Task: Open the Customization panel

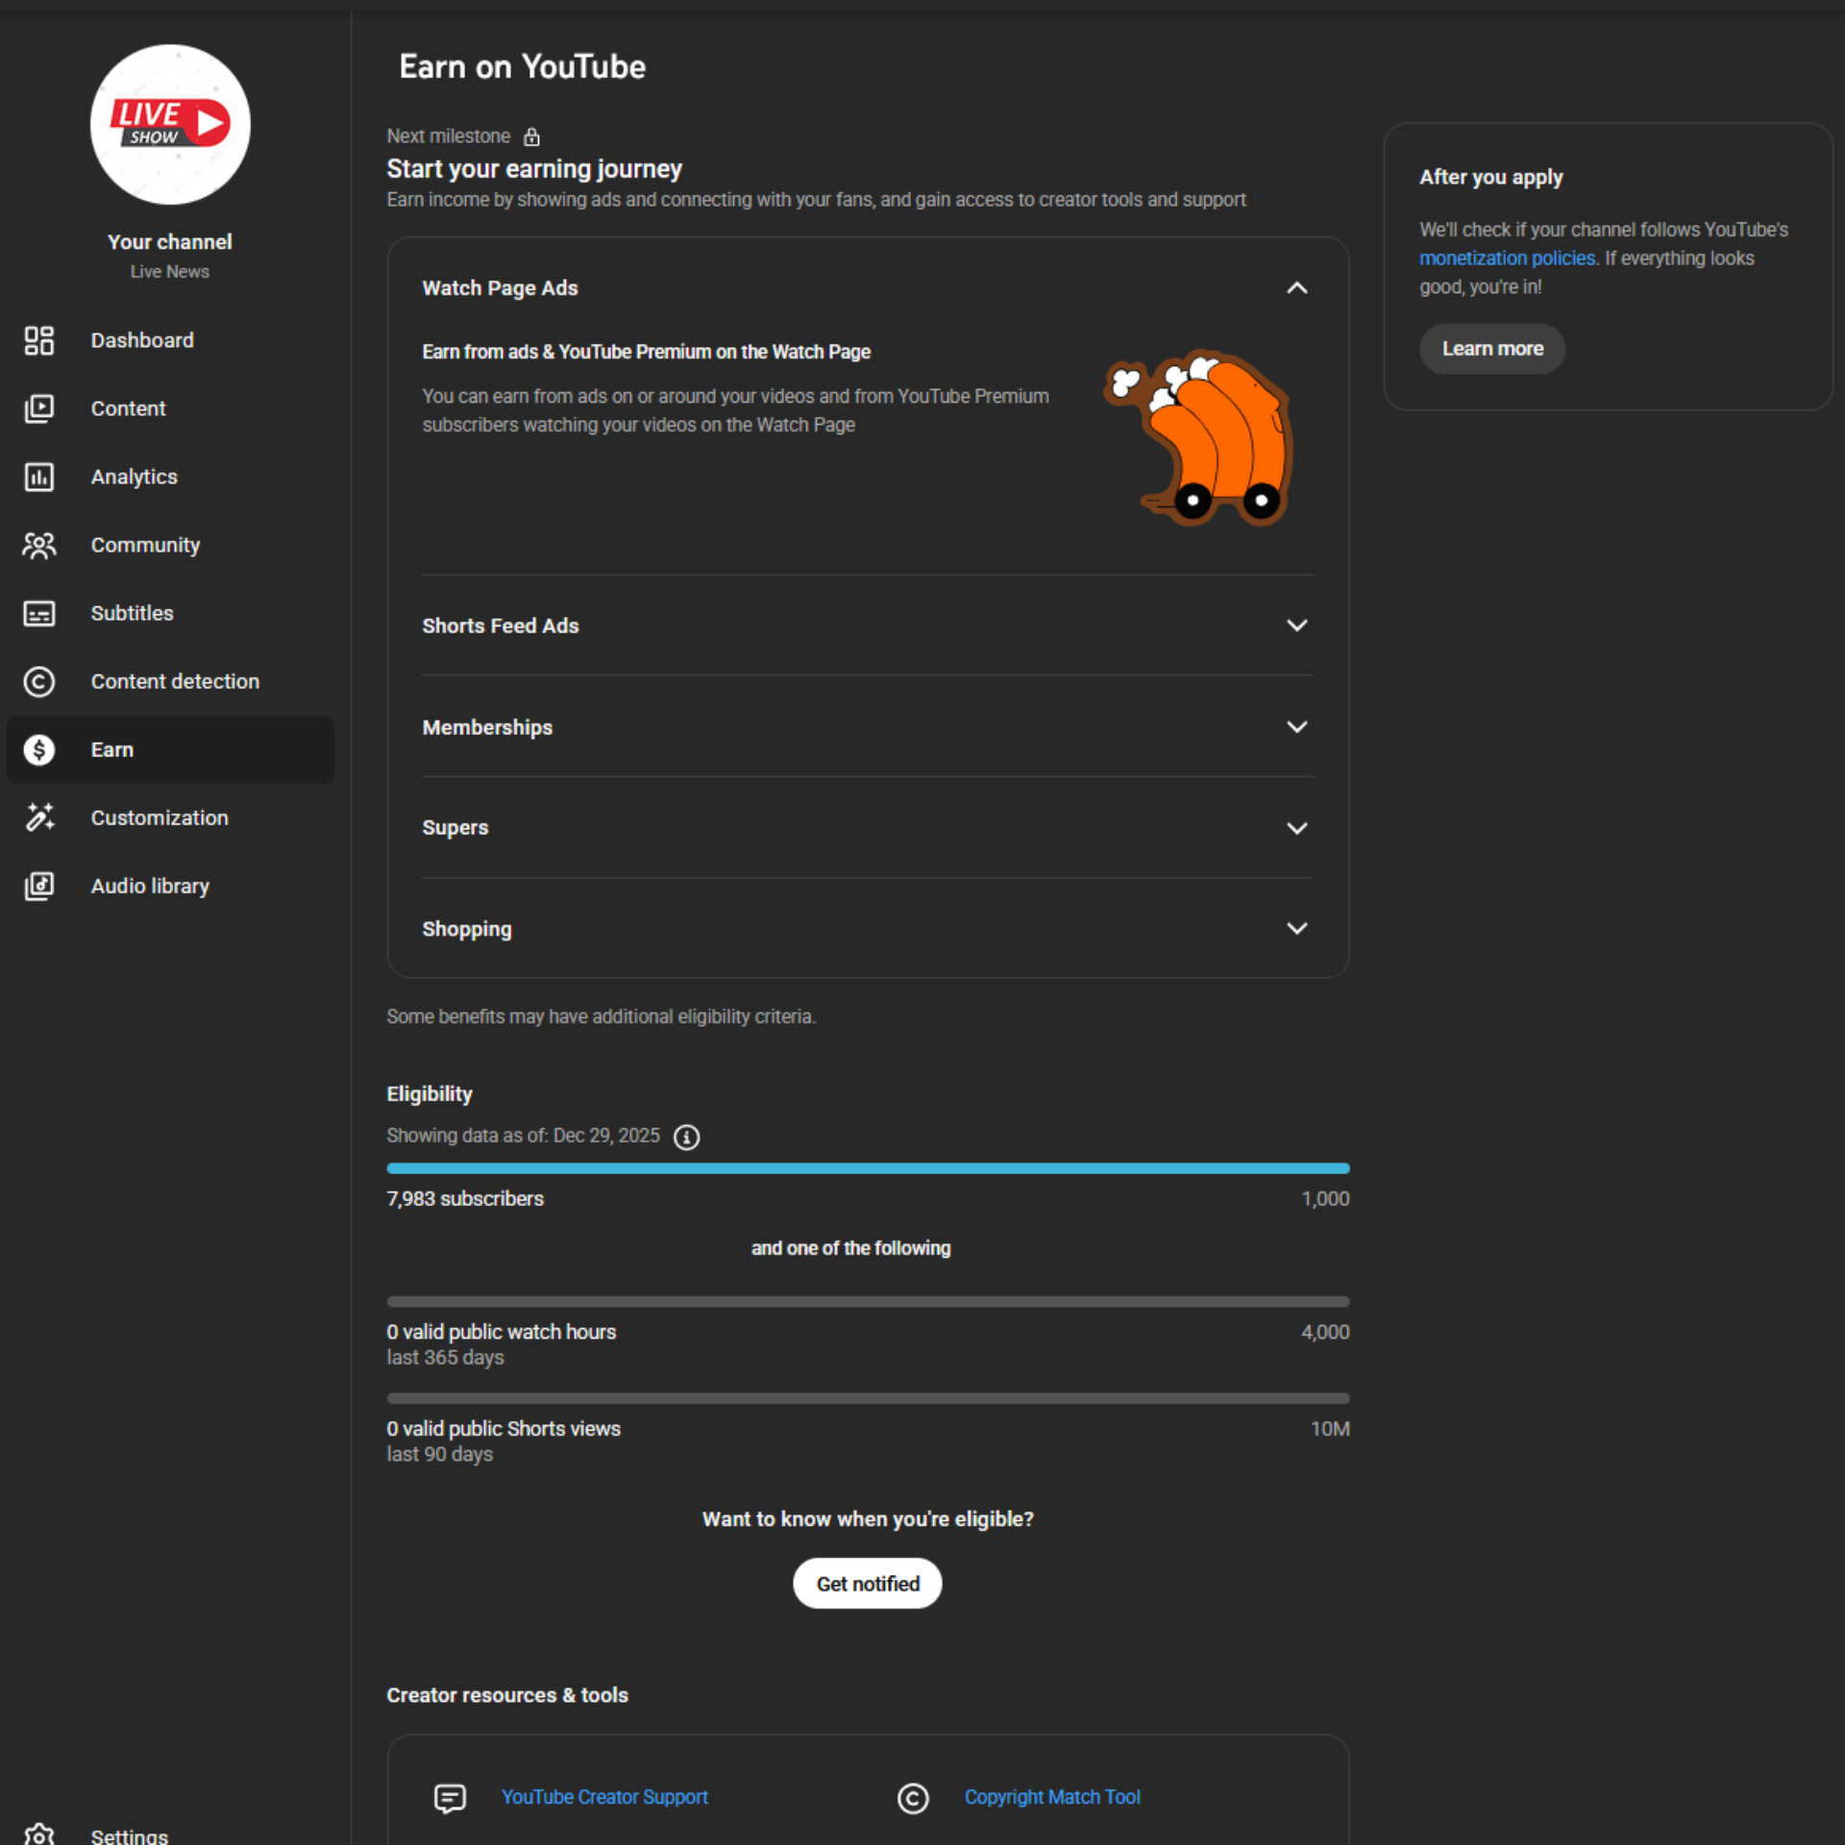Action: point(160,818)
